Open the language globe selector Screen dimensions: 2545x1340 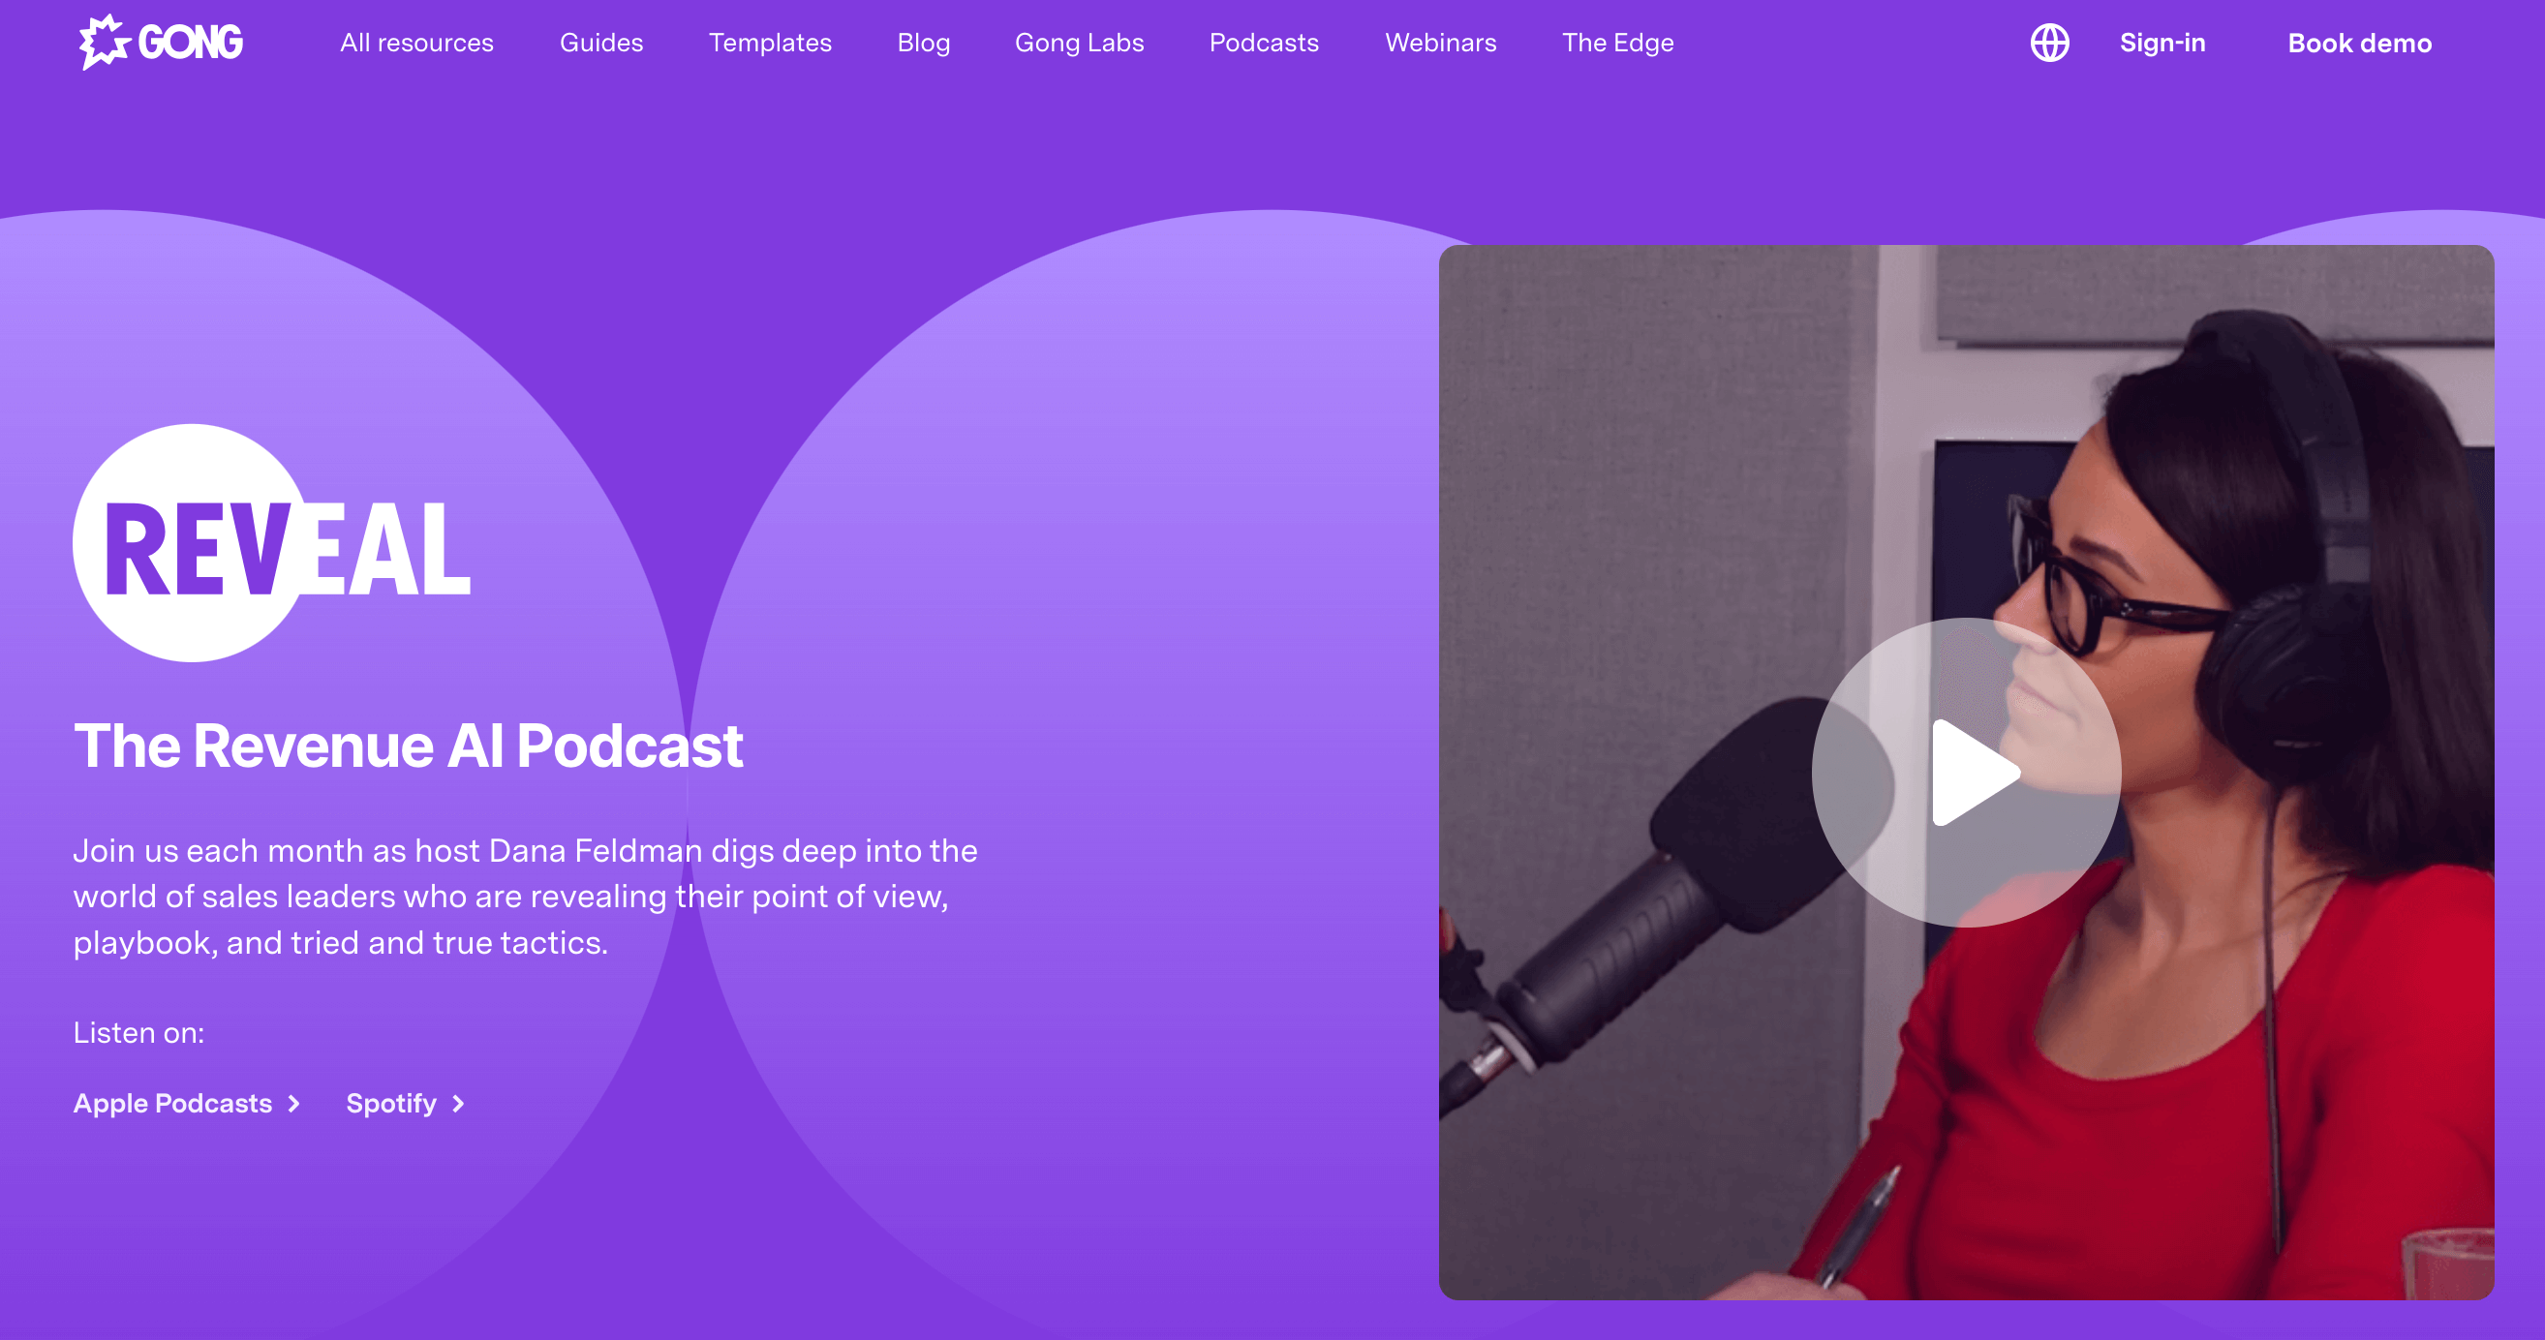(2050, 43)
